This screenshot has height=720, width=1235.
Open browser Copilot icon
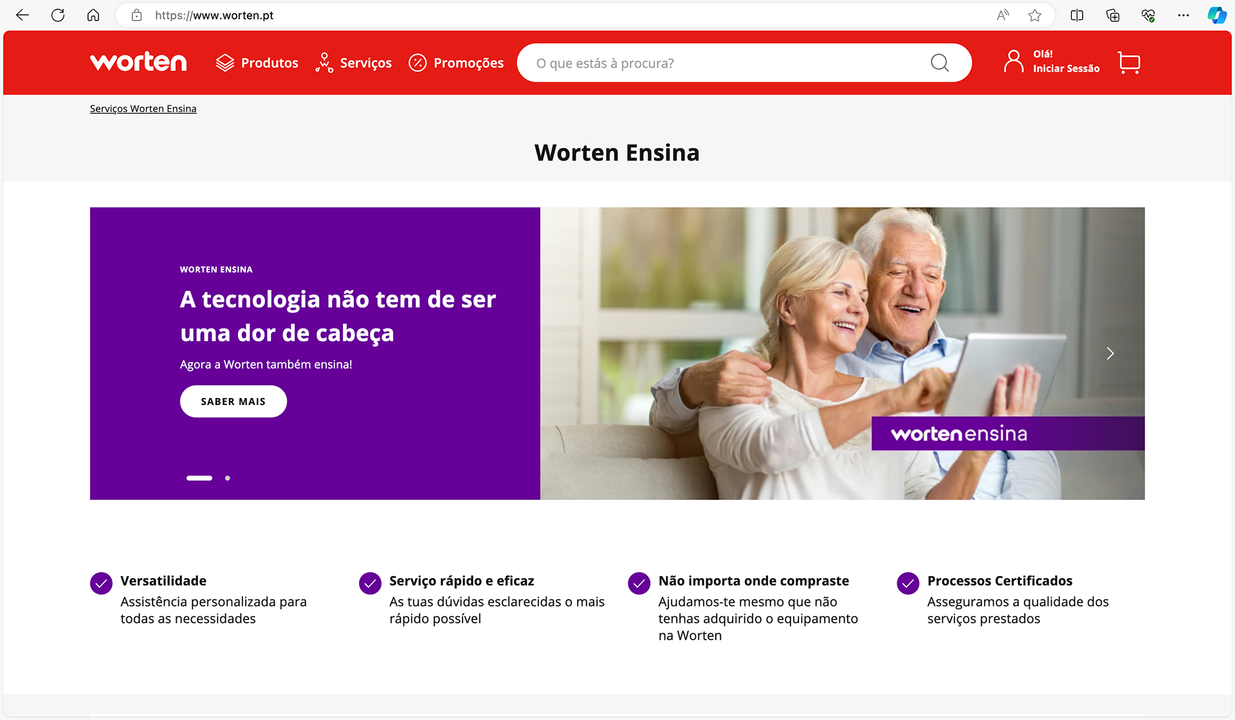pyautogui.click(x=1216, y=15)
